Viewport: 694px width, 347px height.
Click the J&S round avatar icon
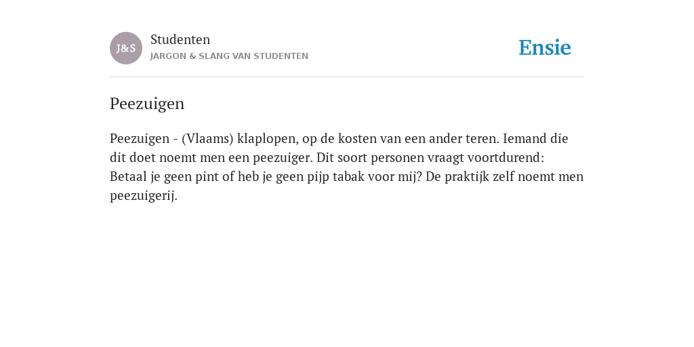(x=126, y=48)
